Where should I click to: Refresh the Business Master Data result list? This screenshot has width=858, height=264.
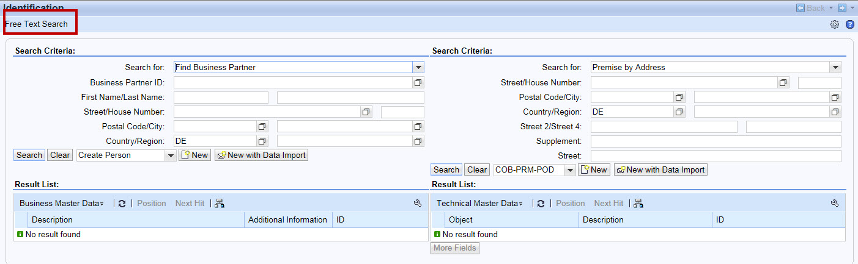pos(122,204)
